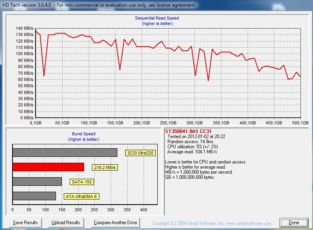
Task: Click the Average read: 104.1 MB/s text
Action: point(192,152)
